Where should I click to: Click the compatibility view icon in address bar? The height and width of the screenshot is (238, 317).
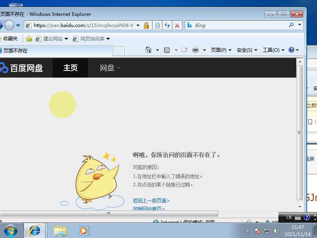[x=157, y=25]
